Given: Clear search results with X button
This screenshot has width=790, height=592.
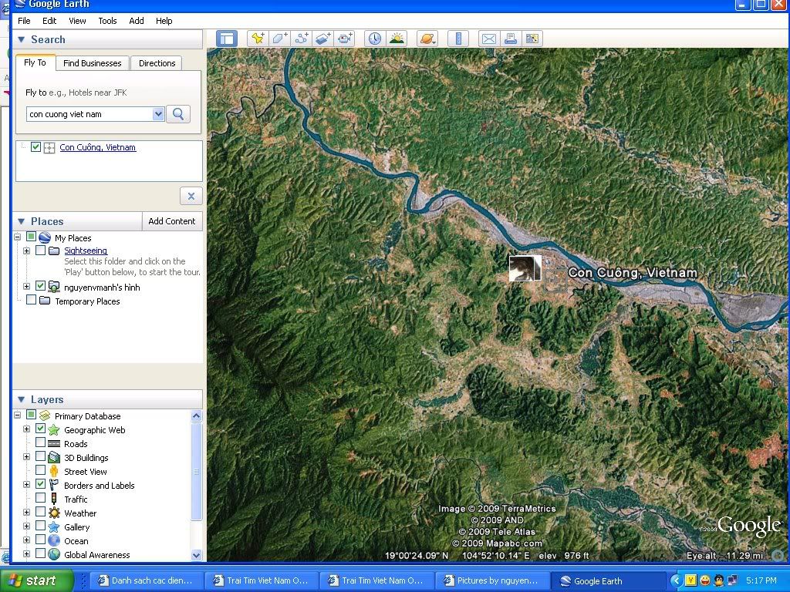Looking at the screenshot, I should (x=191, y=196).
